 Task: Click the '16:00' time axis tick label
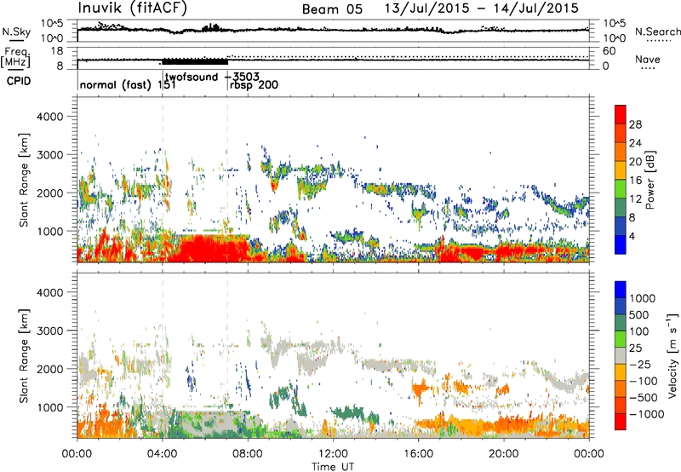pos(418,454)
